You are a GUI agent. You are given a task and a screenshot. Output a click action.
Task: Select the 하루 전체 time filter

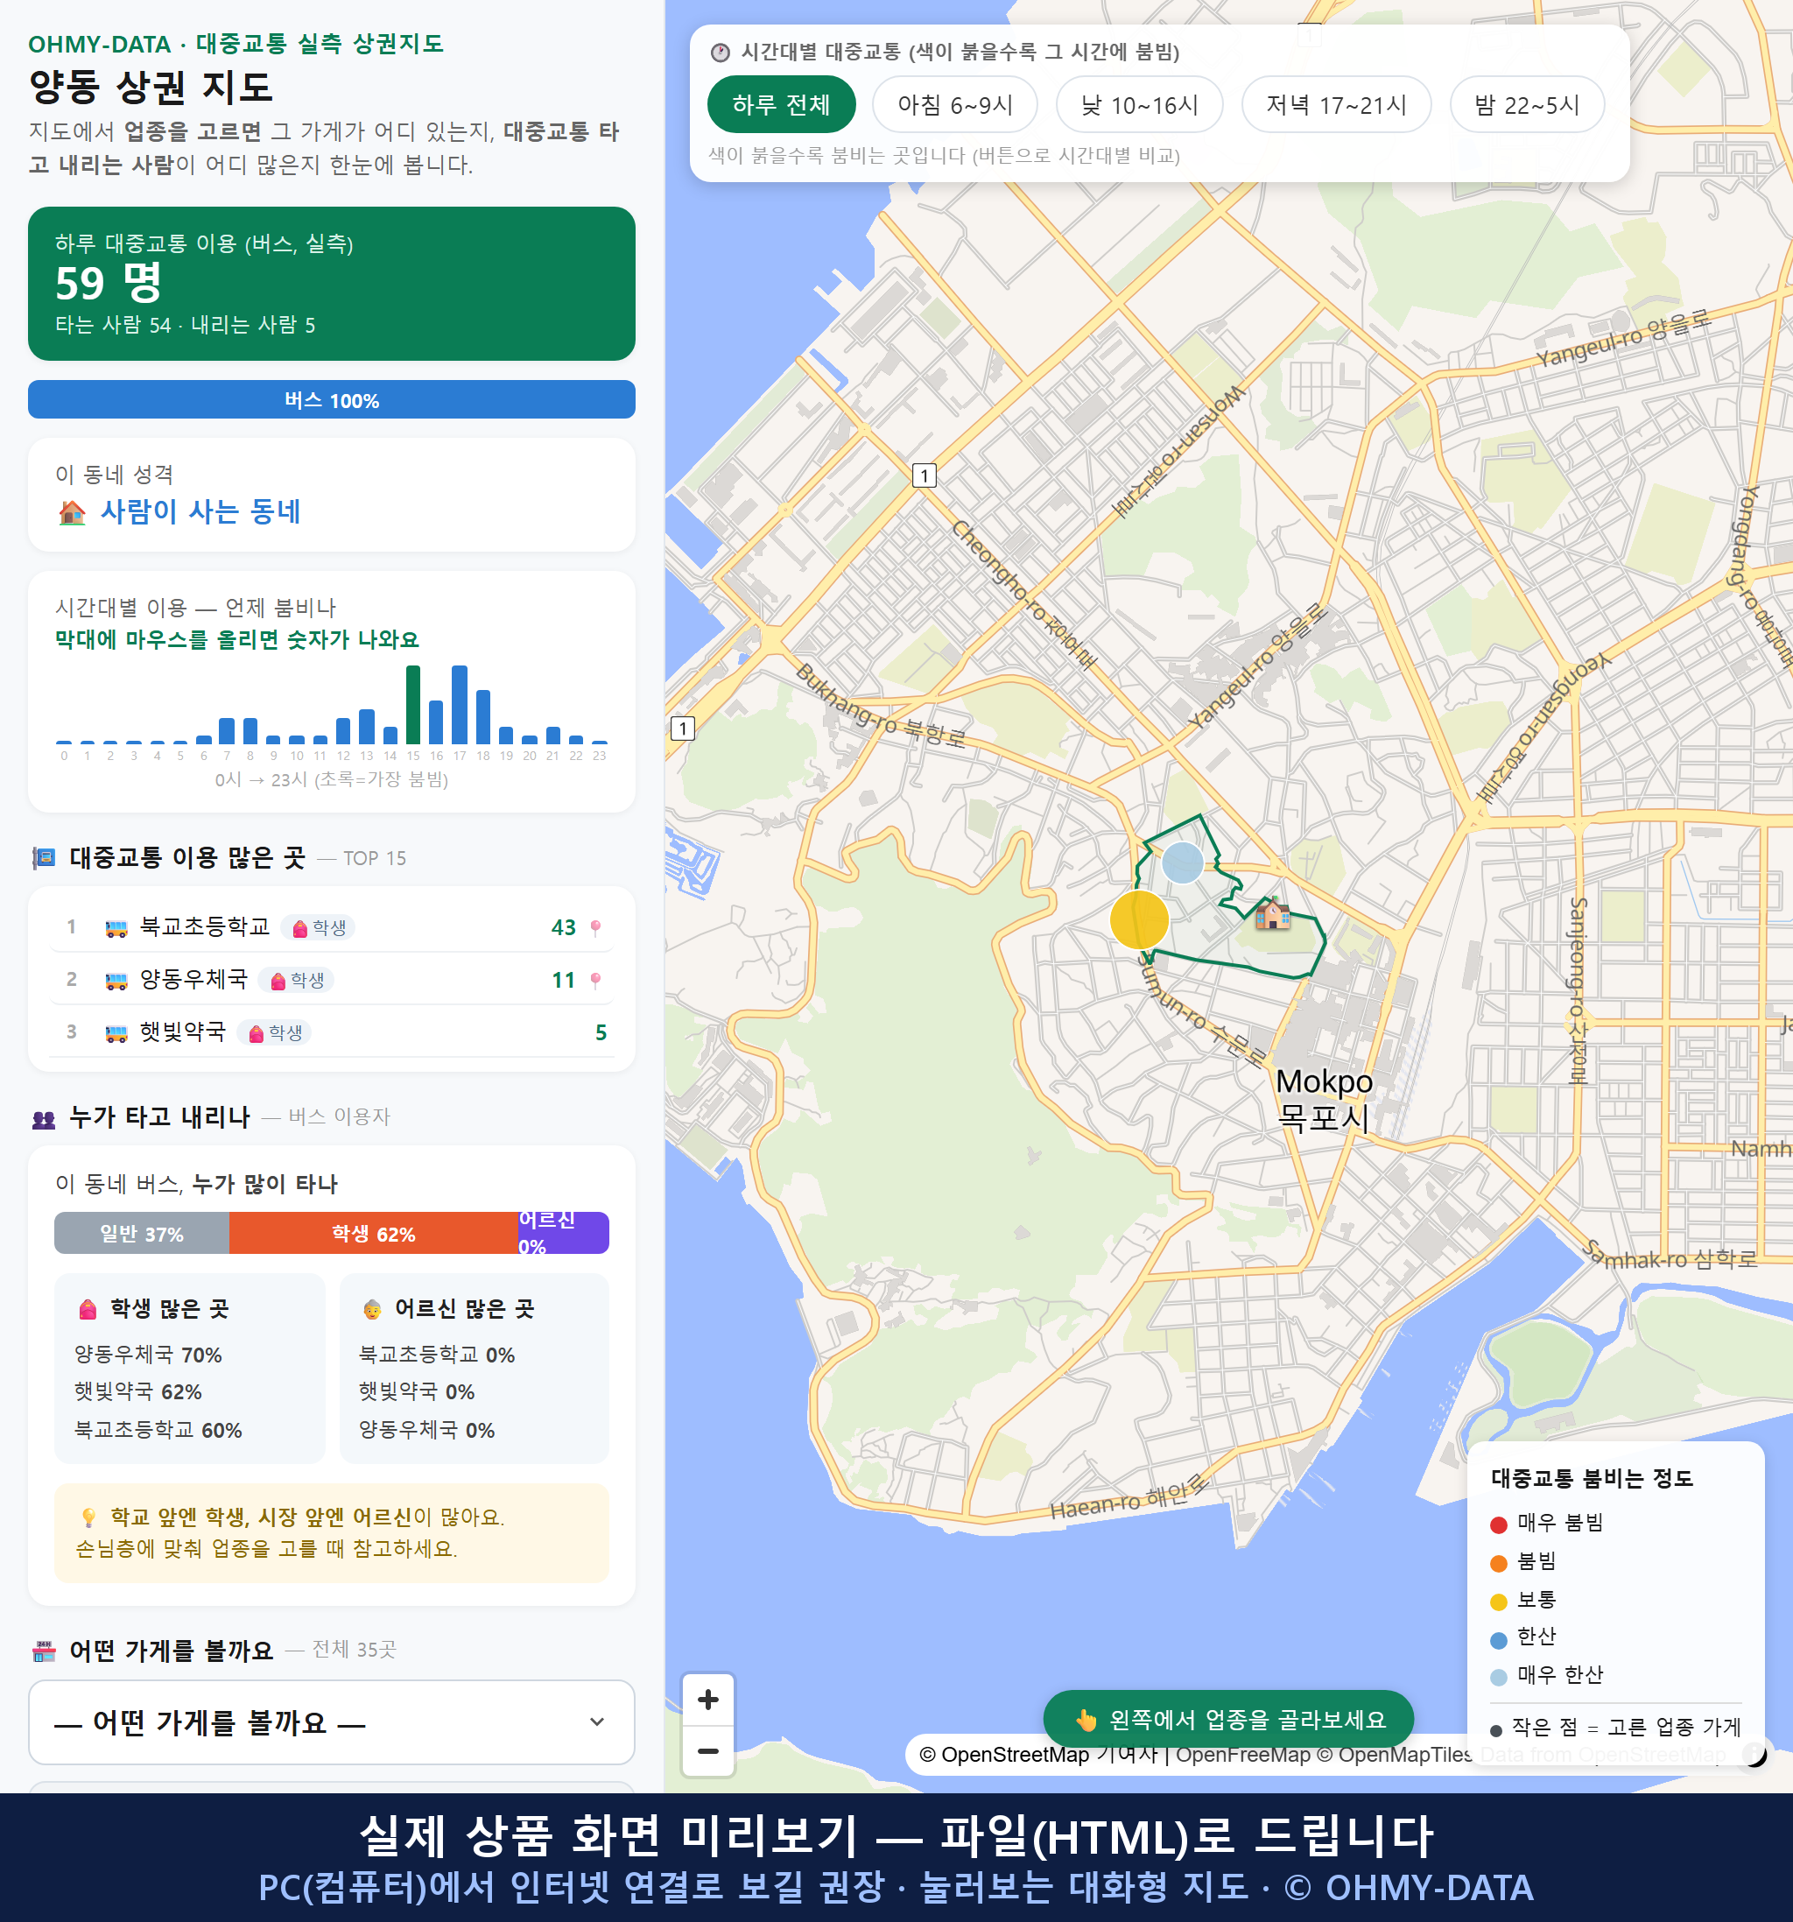(781, 104)
